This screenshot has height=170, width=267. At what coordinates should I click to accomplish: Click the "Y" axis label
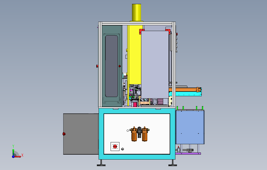pos(13,146)
